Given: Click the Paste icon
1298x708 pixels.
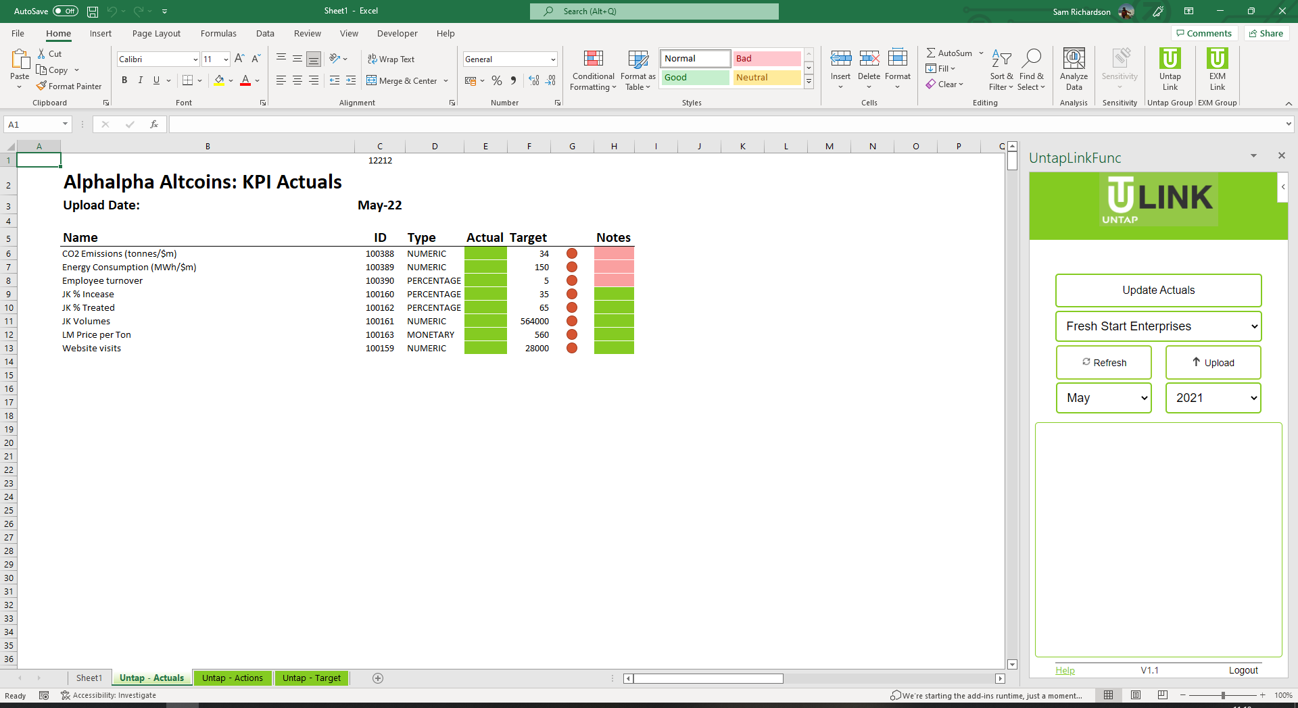Looking at the screenshot, I should [20, 59].
